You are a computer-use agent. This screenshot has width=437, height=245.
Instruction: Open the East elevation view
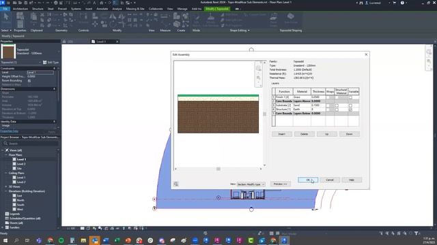pyautogui.click(x=19, y=195)
